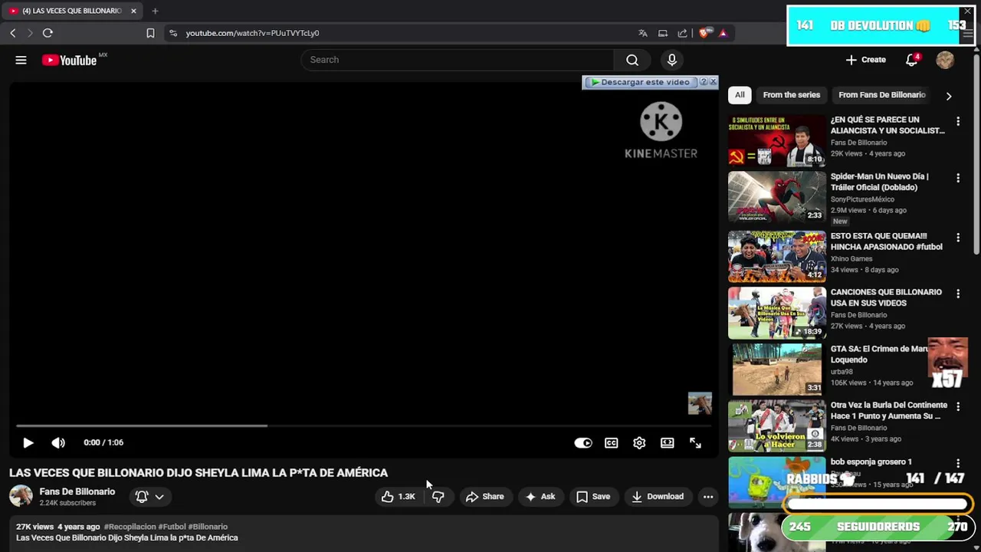Click the Create button
The height and width of the screenshot is (552, 981).
(865, 60)
